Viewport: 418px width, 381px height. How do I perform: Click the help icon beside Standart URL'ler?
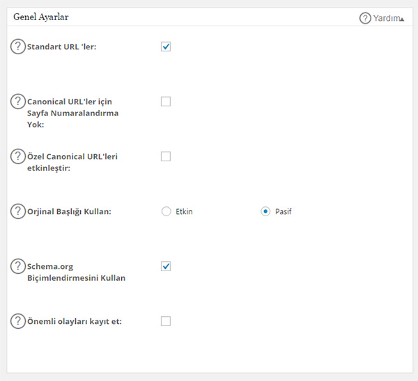pyautogui.click(x=17, y=47)
